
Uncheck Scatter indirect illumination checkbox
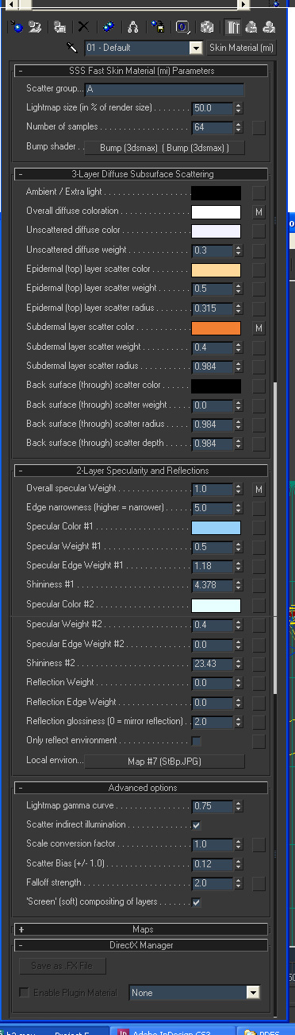point(196,825)
